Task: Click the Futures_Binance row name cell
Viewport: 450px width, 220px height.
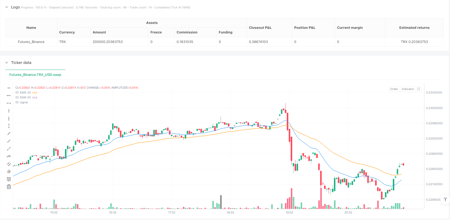Action: (31, 42)
